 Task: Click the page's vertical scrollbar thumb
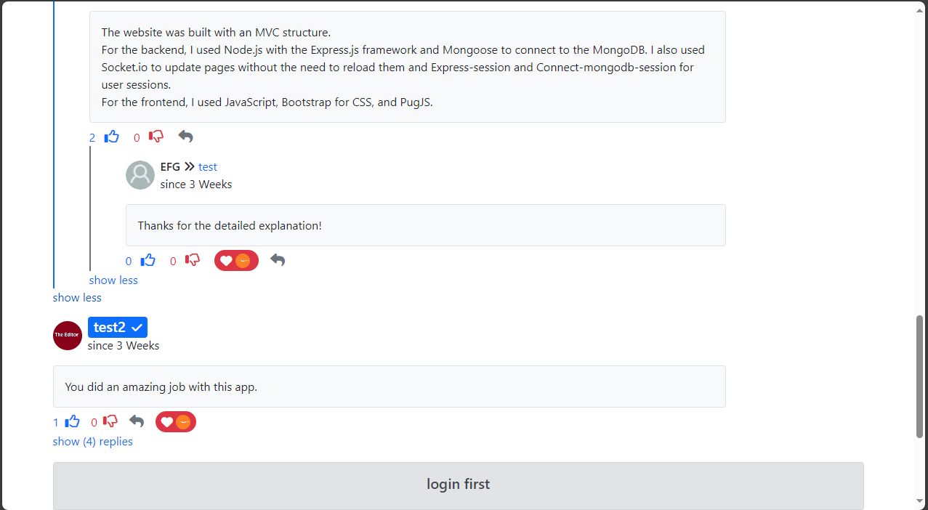pyautogui.click(x=919, y=376)
